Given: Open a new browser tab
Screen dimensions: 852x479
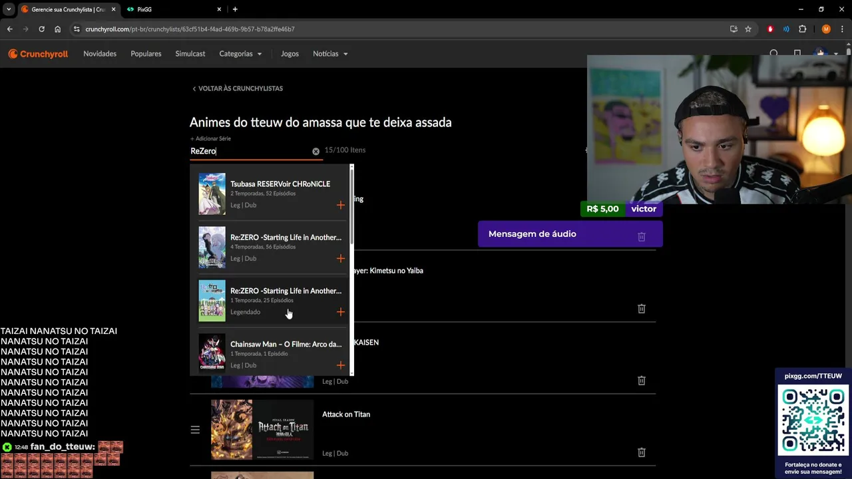Looking at the screenshot, I should pos(235,9).
